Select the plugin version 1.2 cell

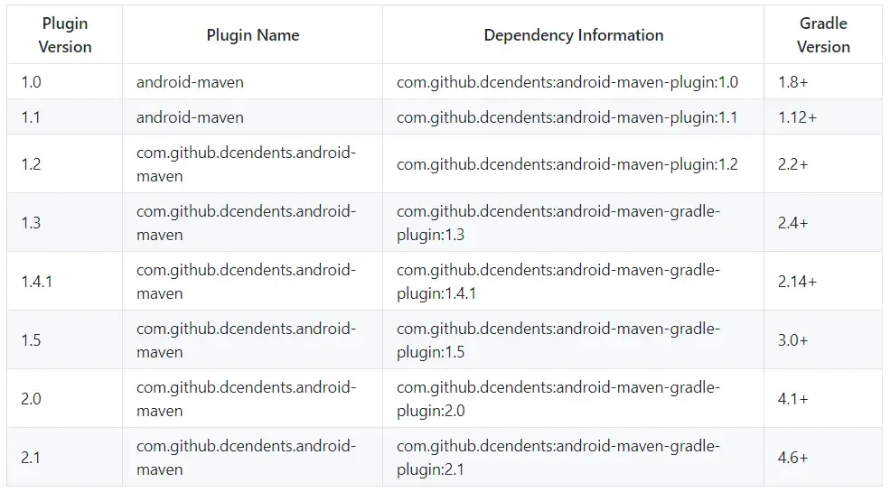[31, 164]
